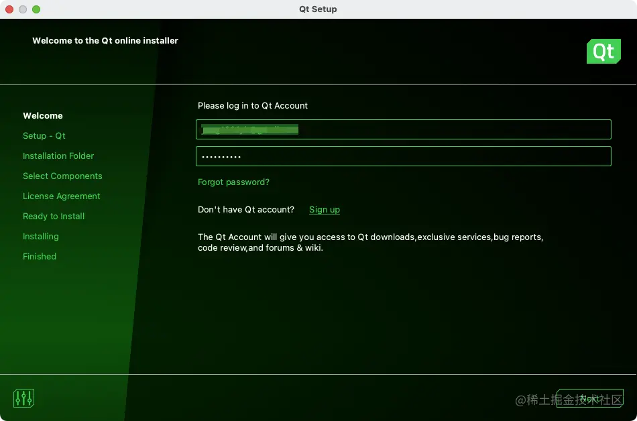Click 'Welcome to the Qt online installer' heading

105,41
